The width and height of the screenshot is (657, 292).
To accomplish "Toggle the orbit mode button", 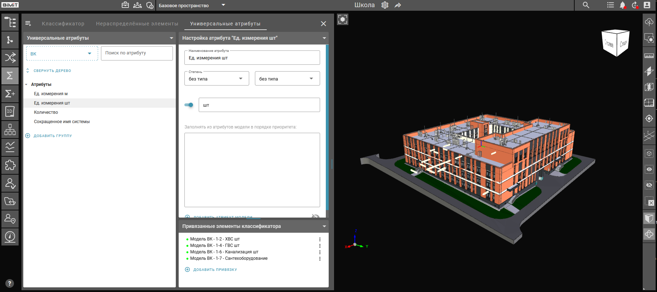I will coord(649,234).
